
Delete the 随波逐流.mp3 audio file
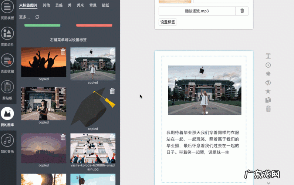(x=242, y=11)
